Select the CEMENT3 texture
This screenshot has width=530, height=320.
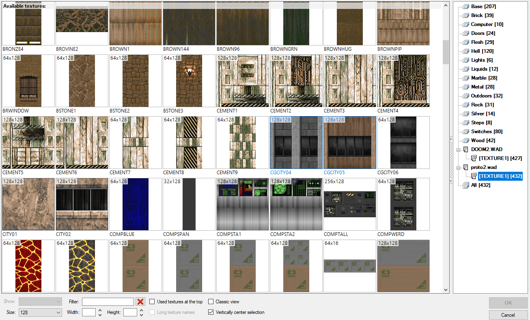click(x=349, y=81)
